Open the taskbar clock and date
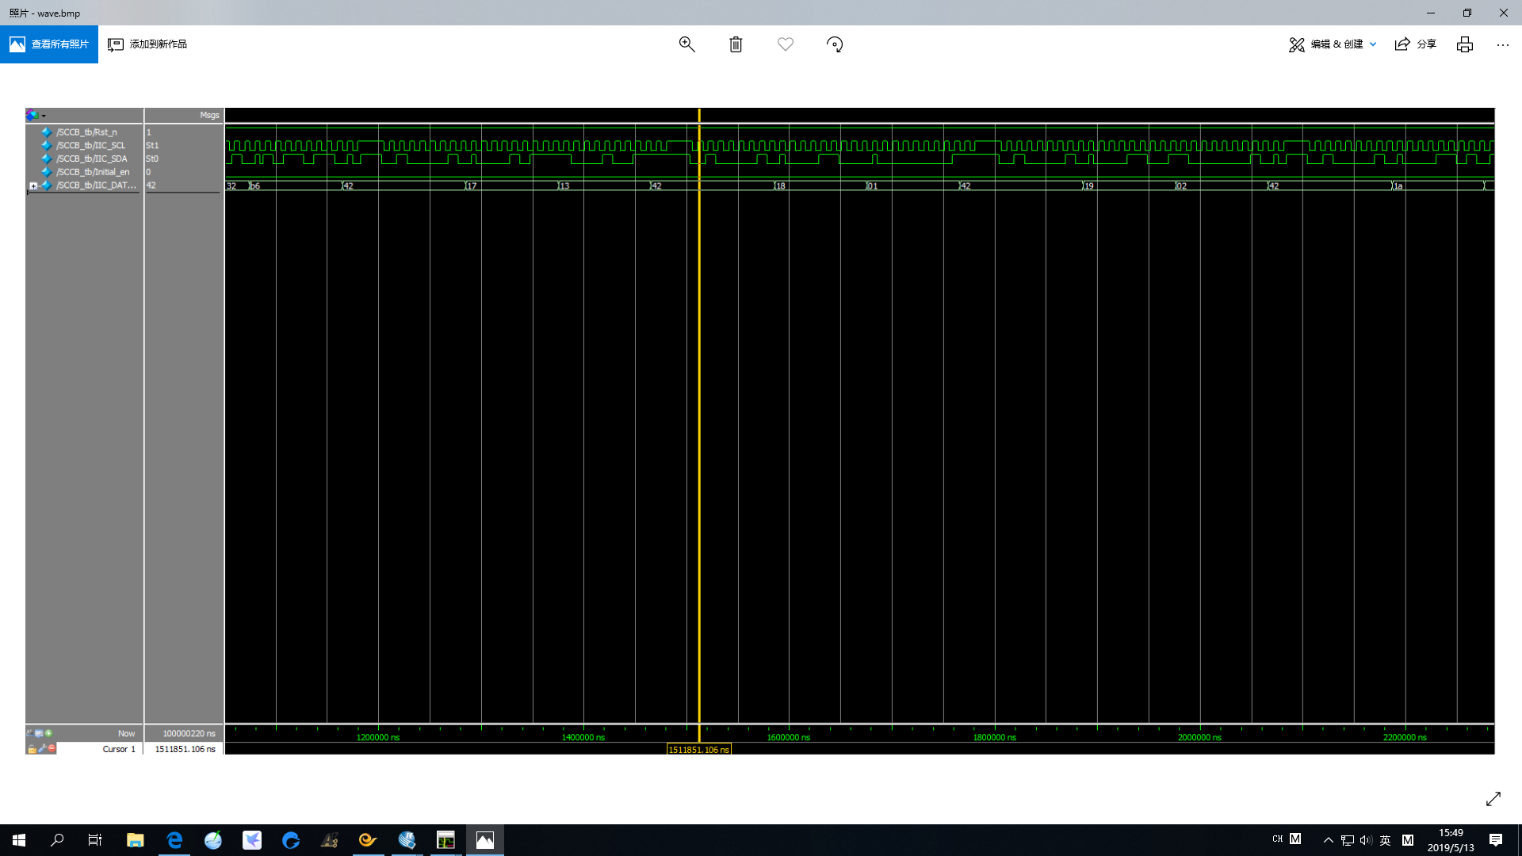1522x856 pixels. (x=1451, y=840)
